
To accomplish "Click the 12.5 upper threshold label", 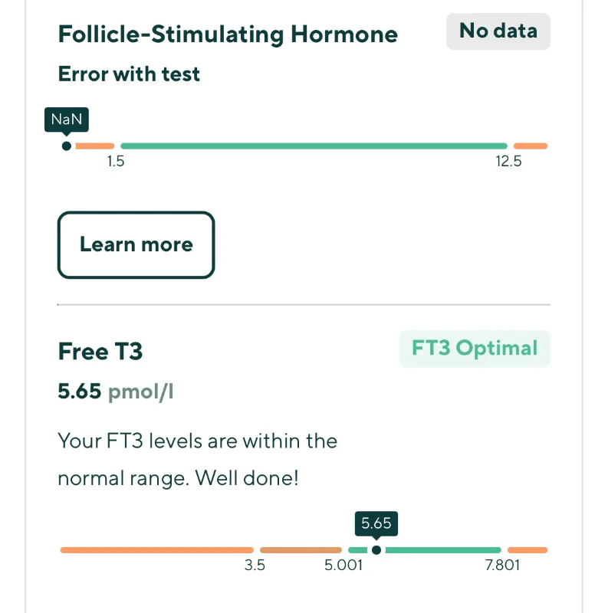I will [x=508, y=162].
